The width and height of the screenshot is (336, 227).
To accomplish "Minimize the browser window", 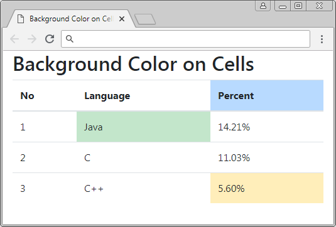I will coord(283,6).
